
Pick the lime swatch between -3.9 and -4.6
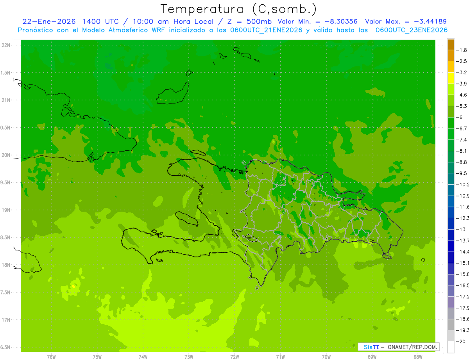click(x=451, y=89)
